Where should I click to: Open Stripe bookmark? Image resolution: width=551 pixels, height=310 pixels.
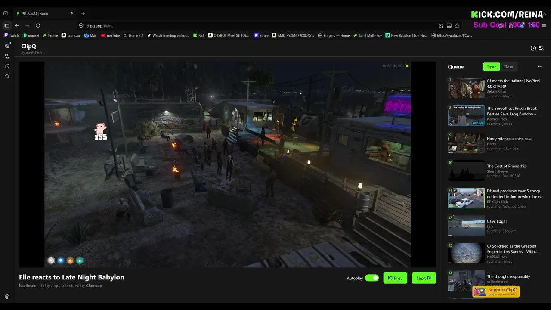261,35
